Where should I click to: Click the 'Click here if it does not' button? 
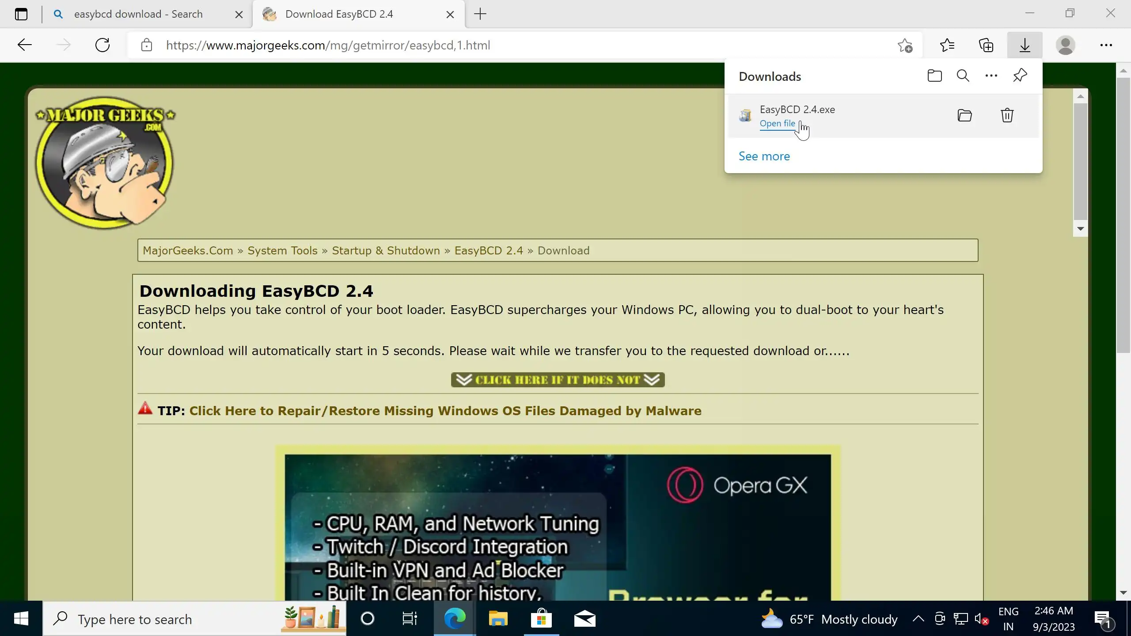(558, 380)
